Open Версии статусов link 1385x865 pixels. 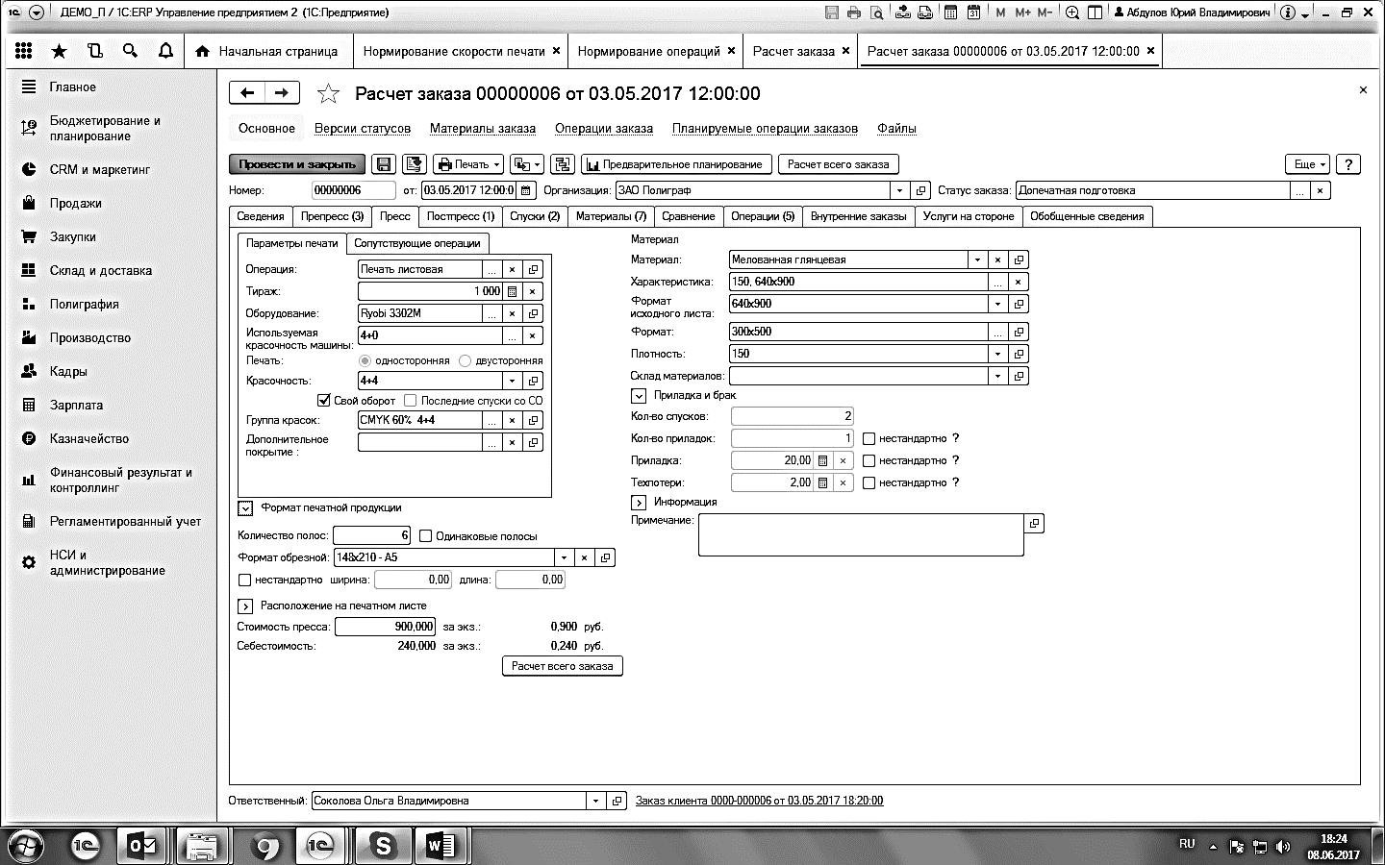tap(363, 129)
